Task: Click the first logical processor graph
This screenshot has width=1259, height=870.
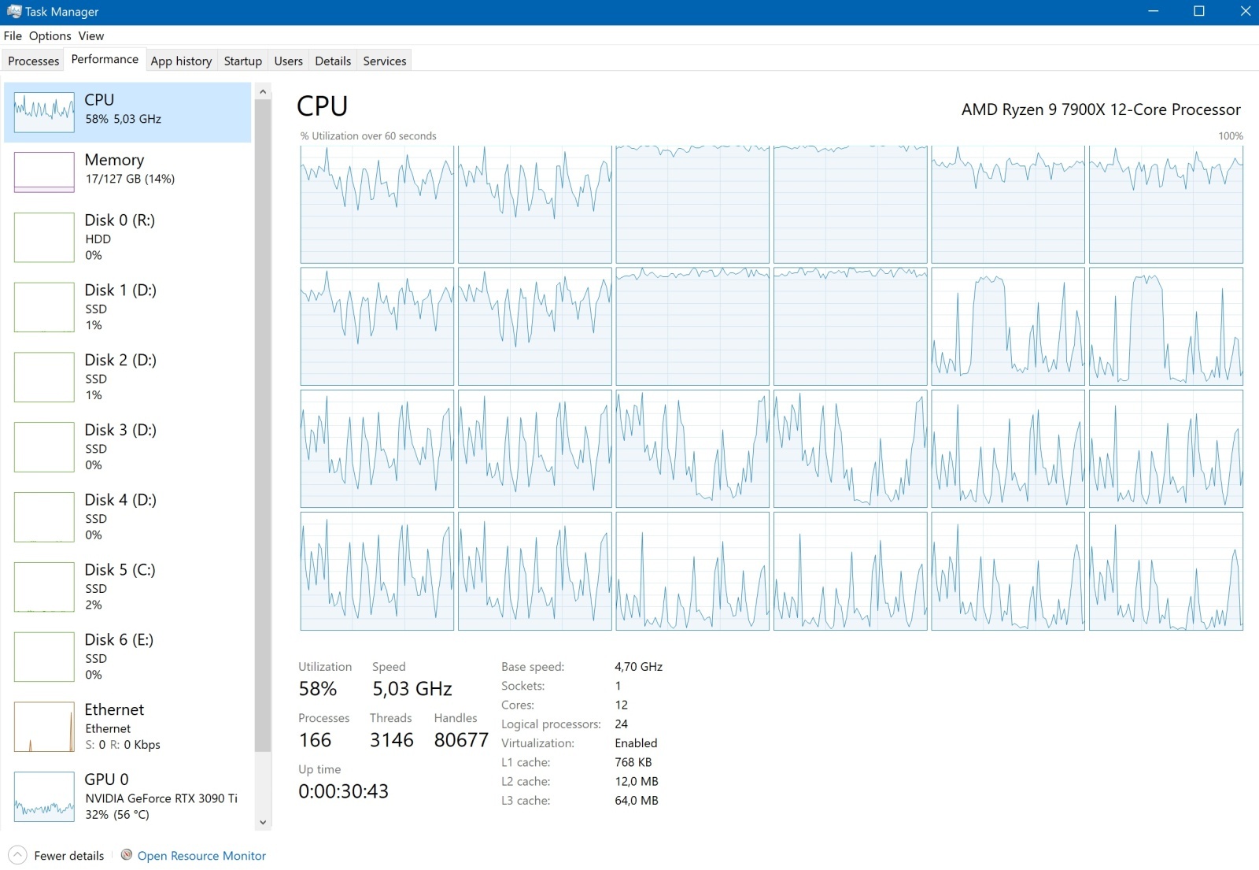Action: [377, 204]
